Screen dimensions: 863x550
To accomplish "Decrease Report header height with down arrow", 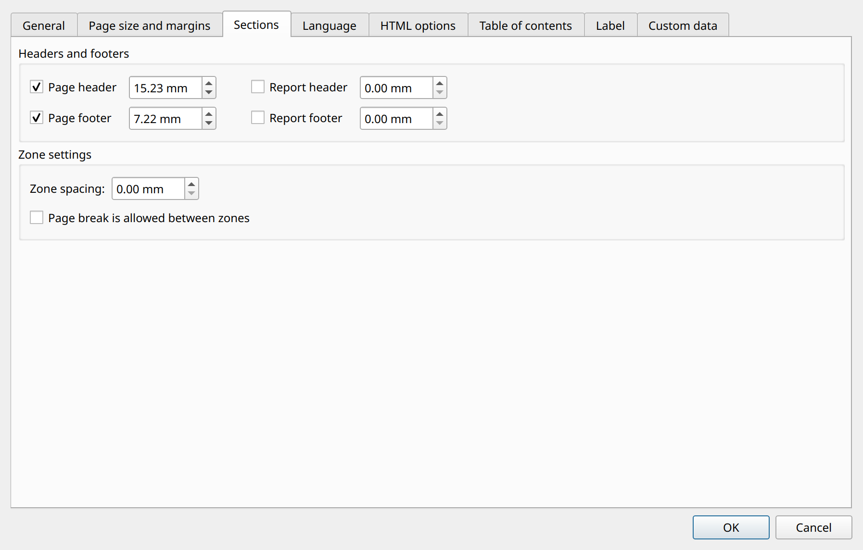I will tap(440, 92).
